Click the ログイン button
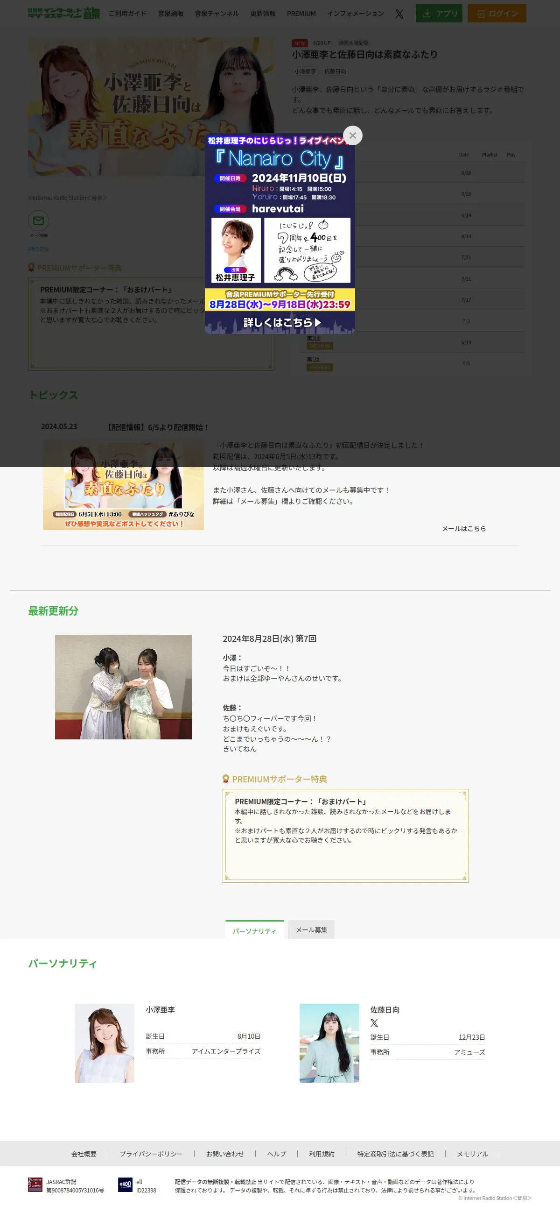Viewport: 560px width, 1213px height. coord(497,13)
